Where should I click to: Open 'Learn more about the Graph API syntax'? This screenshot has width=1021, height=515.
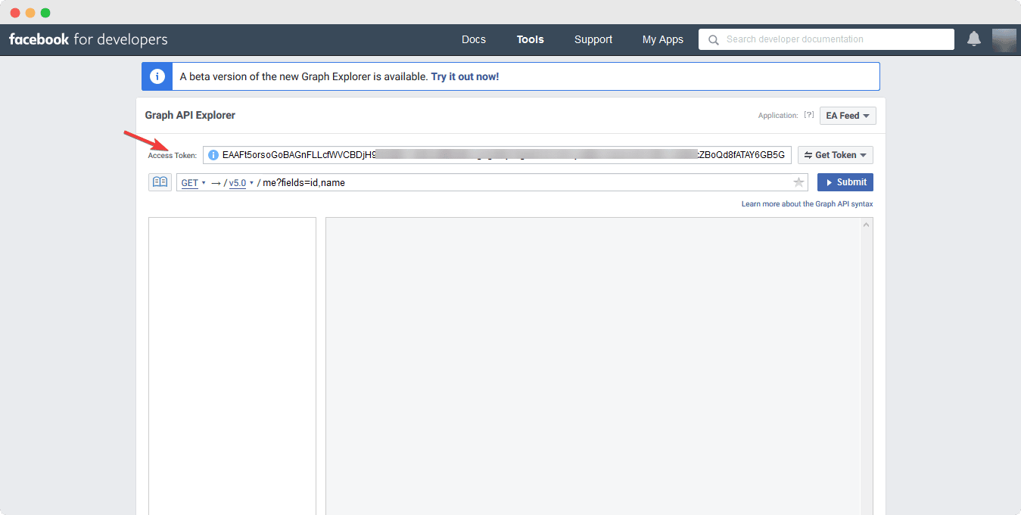coord(807,204)
